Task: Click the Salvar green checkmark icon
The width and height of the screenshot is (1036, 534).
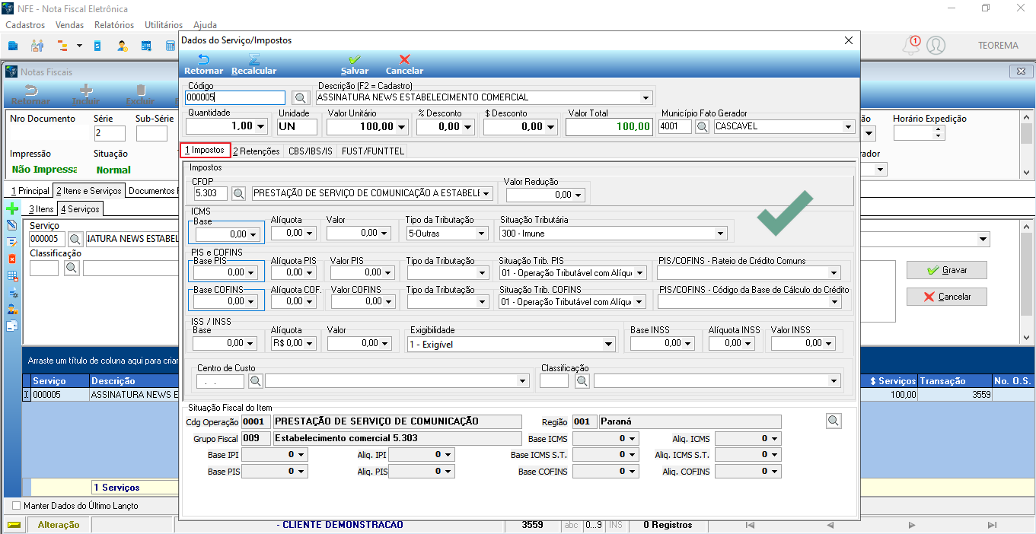Action: pos(355,59)
